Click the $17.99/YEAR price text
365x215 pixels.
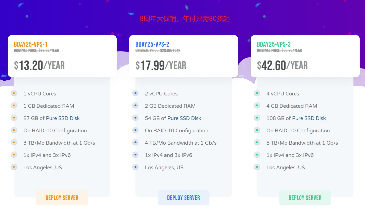tap(161, 66)
